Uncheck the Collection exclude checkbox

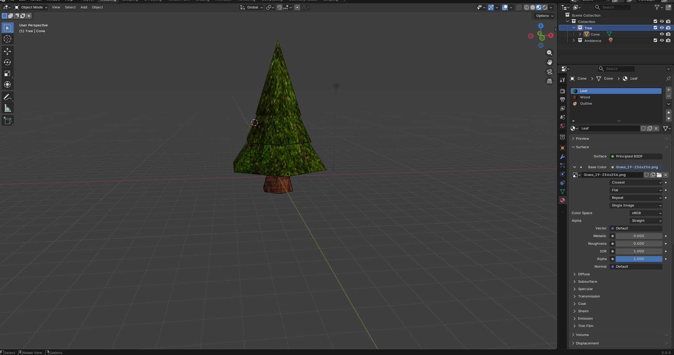click(655, 21)
